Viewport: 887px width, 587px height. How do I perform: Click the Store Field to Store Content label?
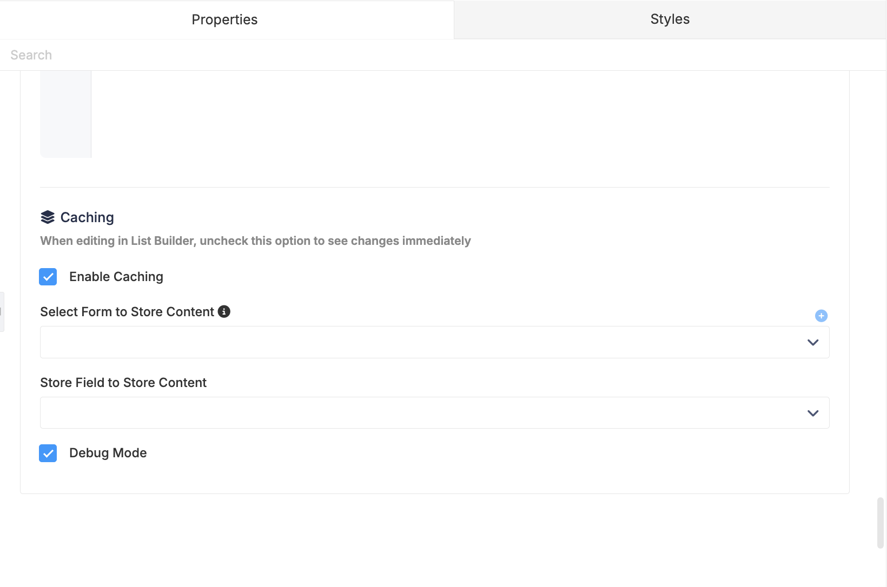[x=123, y=383]
